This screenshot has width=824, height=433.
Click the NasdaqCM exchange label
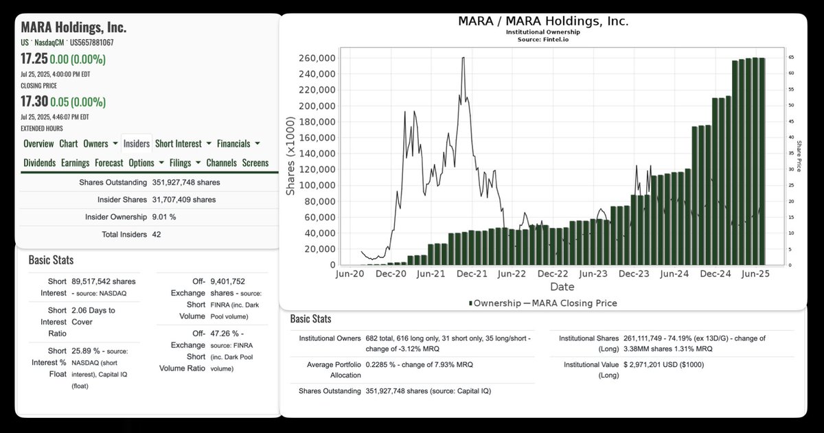pyautogui.click(x=49, y=43)
